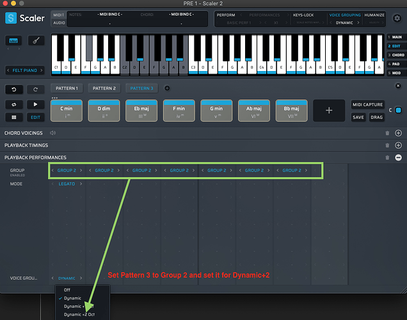Switch to the 1 MAIN page tab
This screenshot has width=407, height=320.
coord(396,37)
